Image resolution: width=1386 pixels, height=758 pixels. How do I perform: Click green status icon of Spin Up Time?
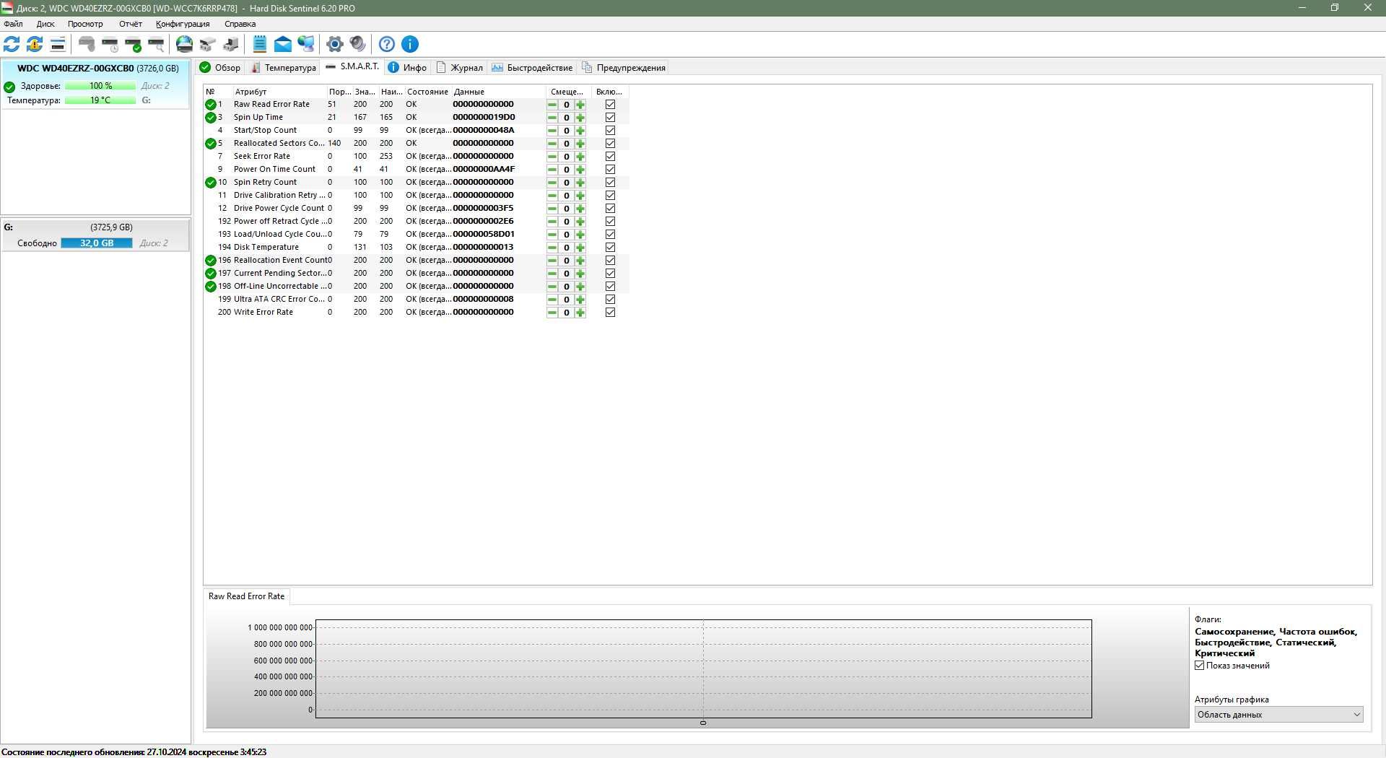coord(211,118)
